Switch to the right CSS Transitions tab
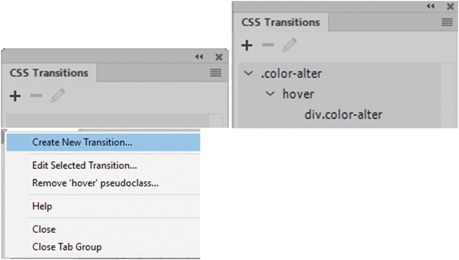The width and height of the screenshot is (459, 260). (281, 22)
